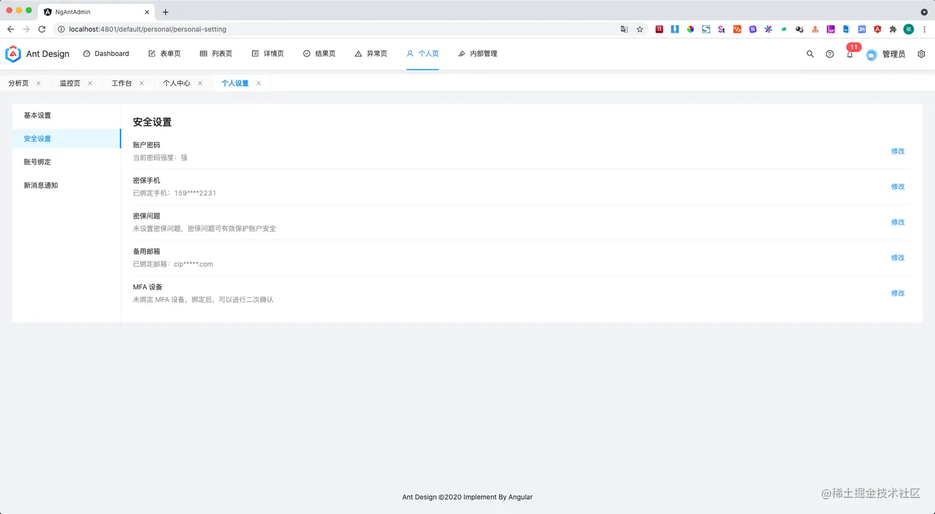Click the color wheel extension icon
The image size is (935, 514).
click(x=690, y=29)
